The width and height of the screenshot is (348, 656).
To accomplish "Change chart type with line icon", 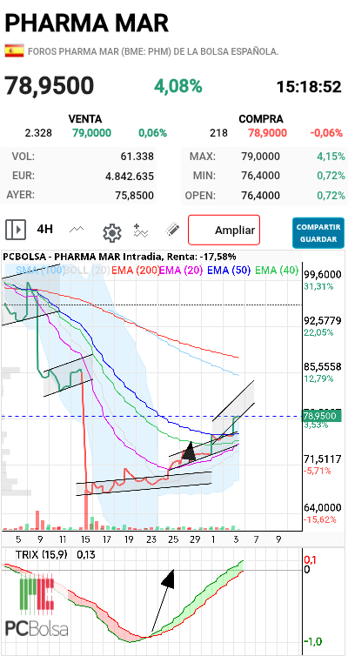I will point(77,230).
